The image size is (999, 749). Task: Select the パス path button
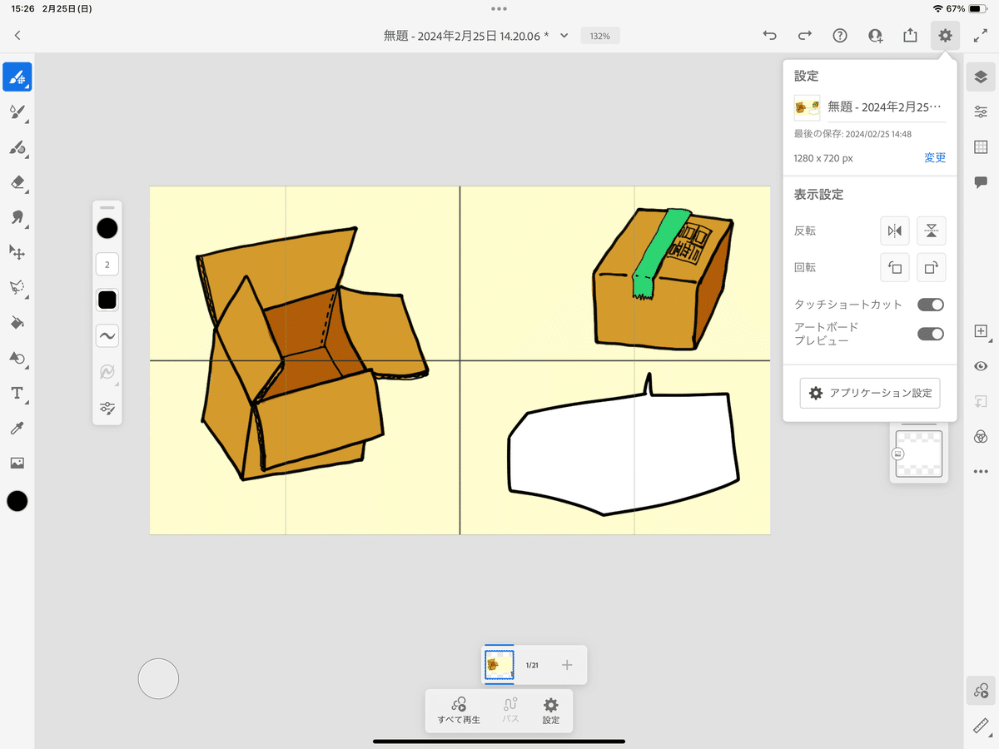510,710
